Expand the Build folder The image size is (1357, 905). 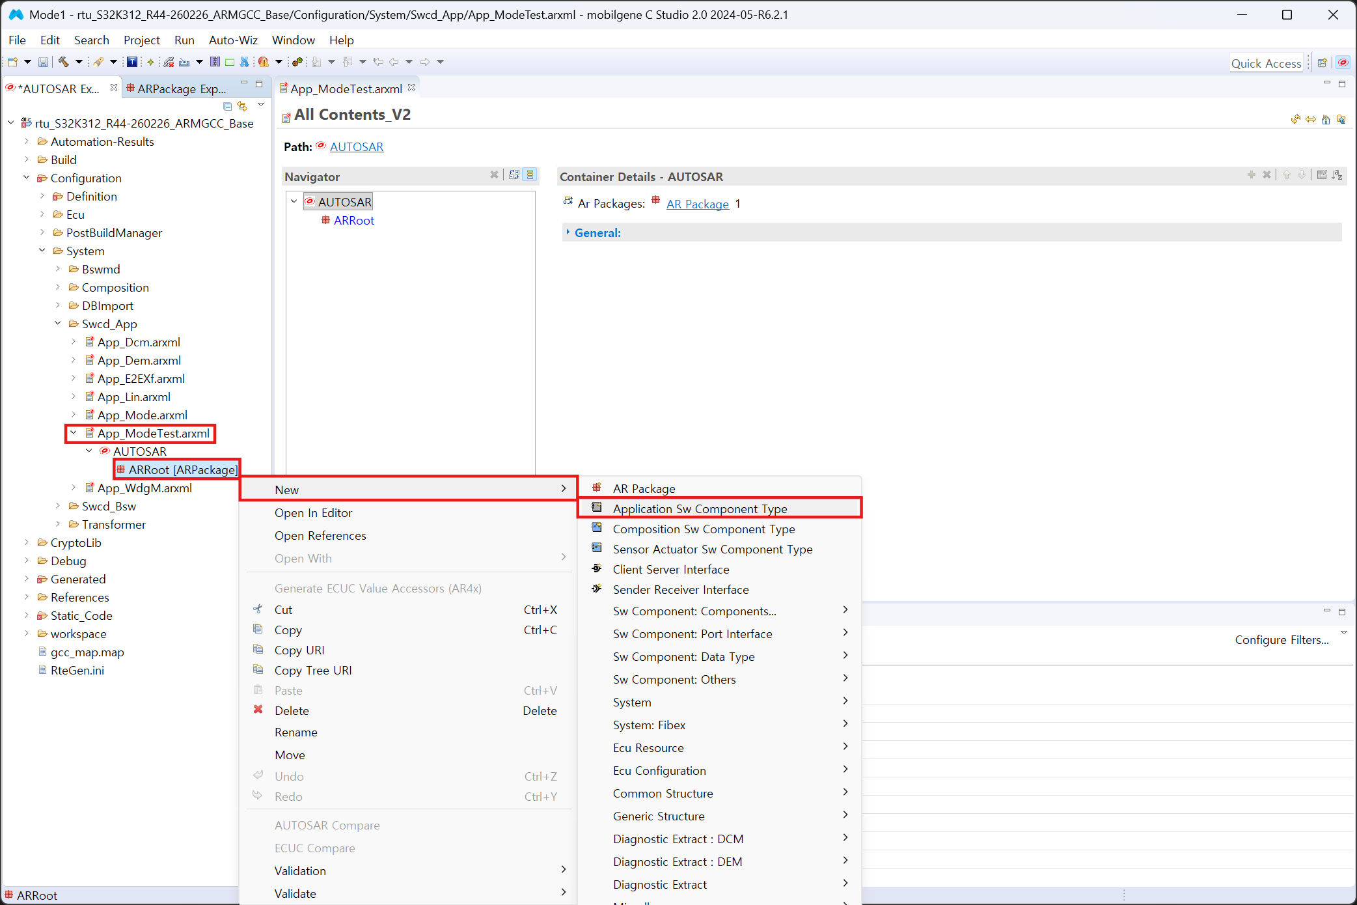point(27,160)
